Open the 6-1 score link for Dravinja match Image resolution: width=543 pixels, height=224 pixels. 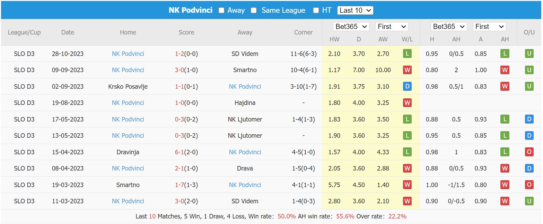(179, 152)
